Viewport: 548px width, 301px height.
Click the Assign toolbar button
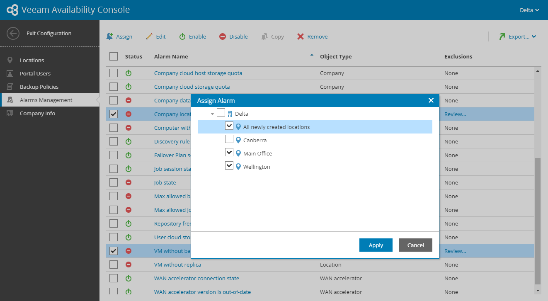(x=119, y=36)
